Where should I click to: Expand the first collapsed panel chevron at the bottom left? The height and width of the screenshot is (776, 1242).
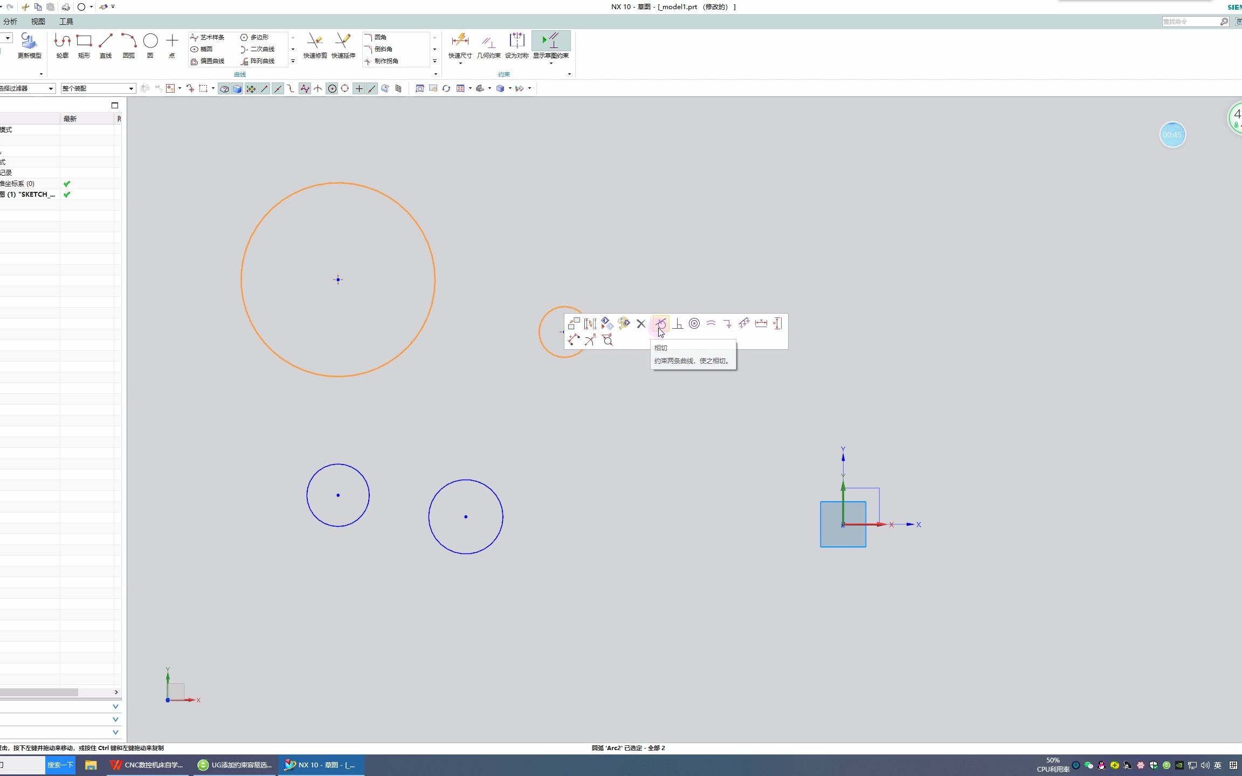(x=115, y=706)
